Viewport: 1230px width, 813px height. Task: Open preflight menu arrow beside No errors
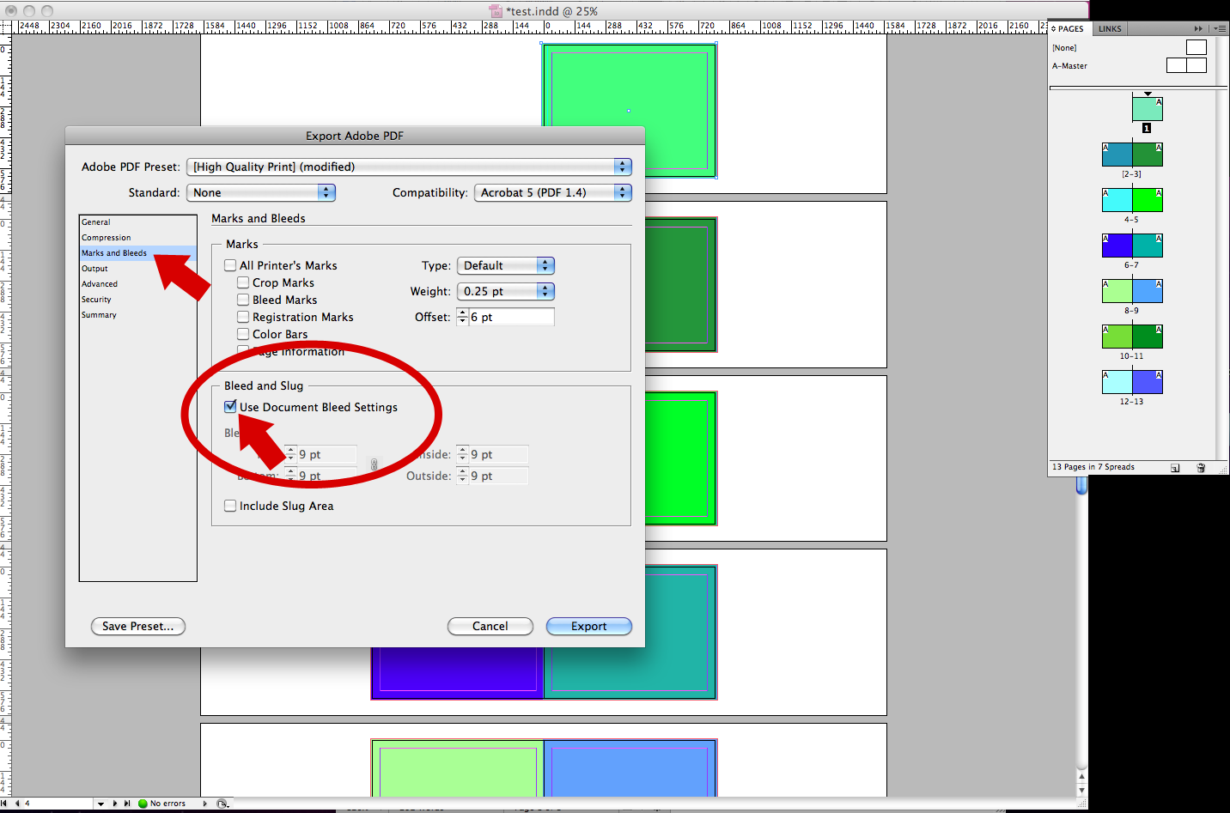204,804
